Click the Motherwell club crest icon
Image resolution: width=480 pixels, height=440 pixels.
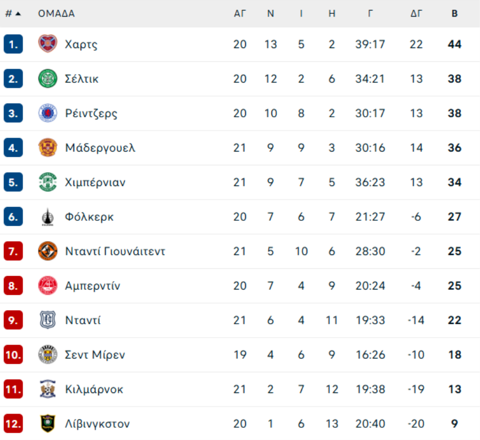47,148
